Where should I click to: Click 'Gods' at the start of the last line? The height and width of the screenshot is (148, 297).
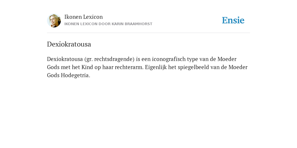pos(53,75)
